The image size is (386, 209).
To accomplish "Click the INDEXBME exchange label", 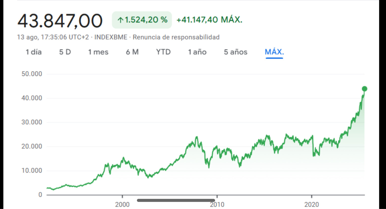I will (x=111, y=37).
